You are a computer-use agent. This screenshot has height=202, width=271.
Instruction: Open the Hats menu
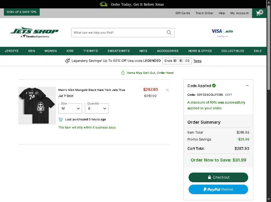[x=143, y=51]
